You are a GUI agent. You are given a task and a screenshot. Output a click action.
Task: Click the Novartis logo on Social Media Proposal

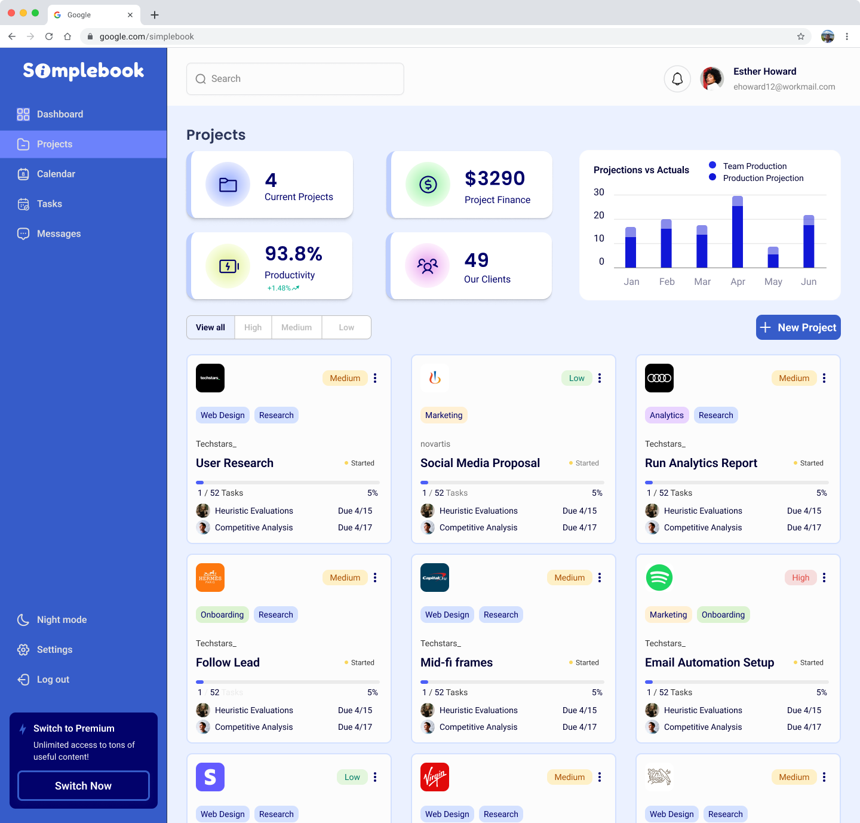(435, 378)
